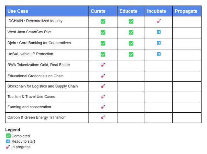Click the "RWA Tokenization: Gold, Real Estate" label
Image resolution: width=207 pixels, height=154 pixels.
pos(38,65)
